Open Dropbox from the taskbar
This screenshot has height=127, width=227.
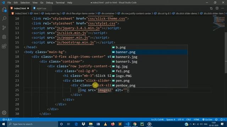pos(83,124)
